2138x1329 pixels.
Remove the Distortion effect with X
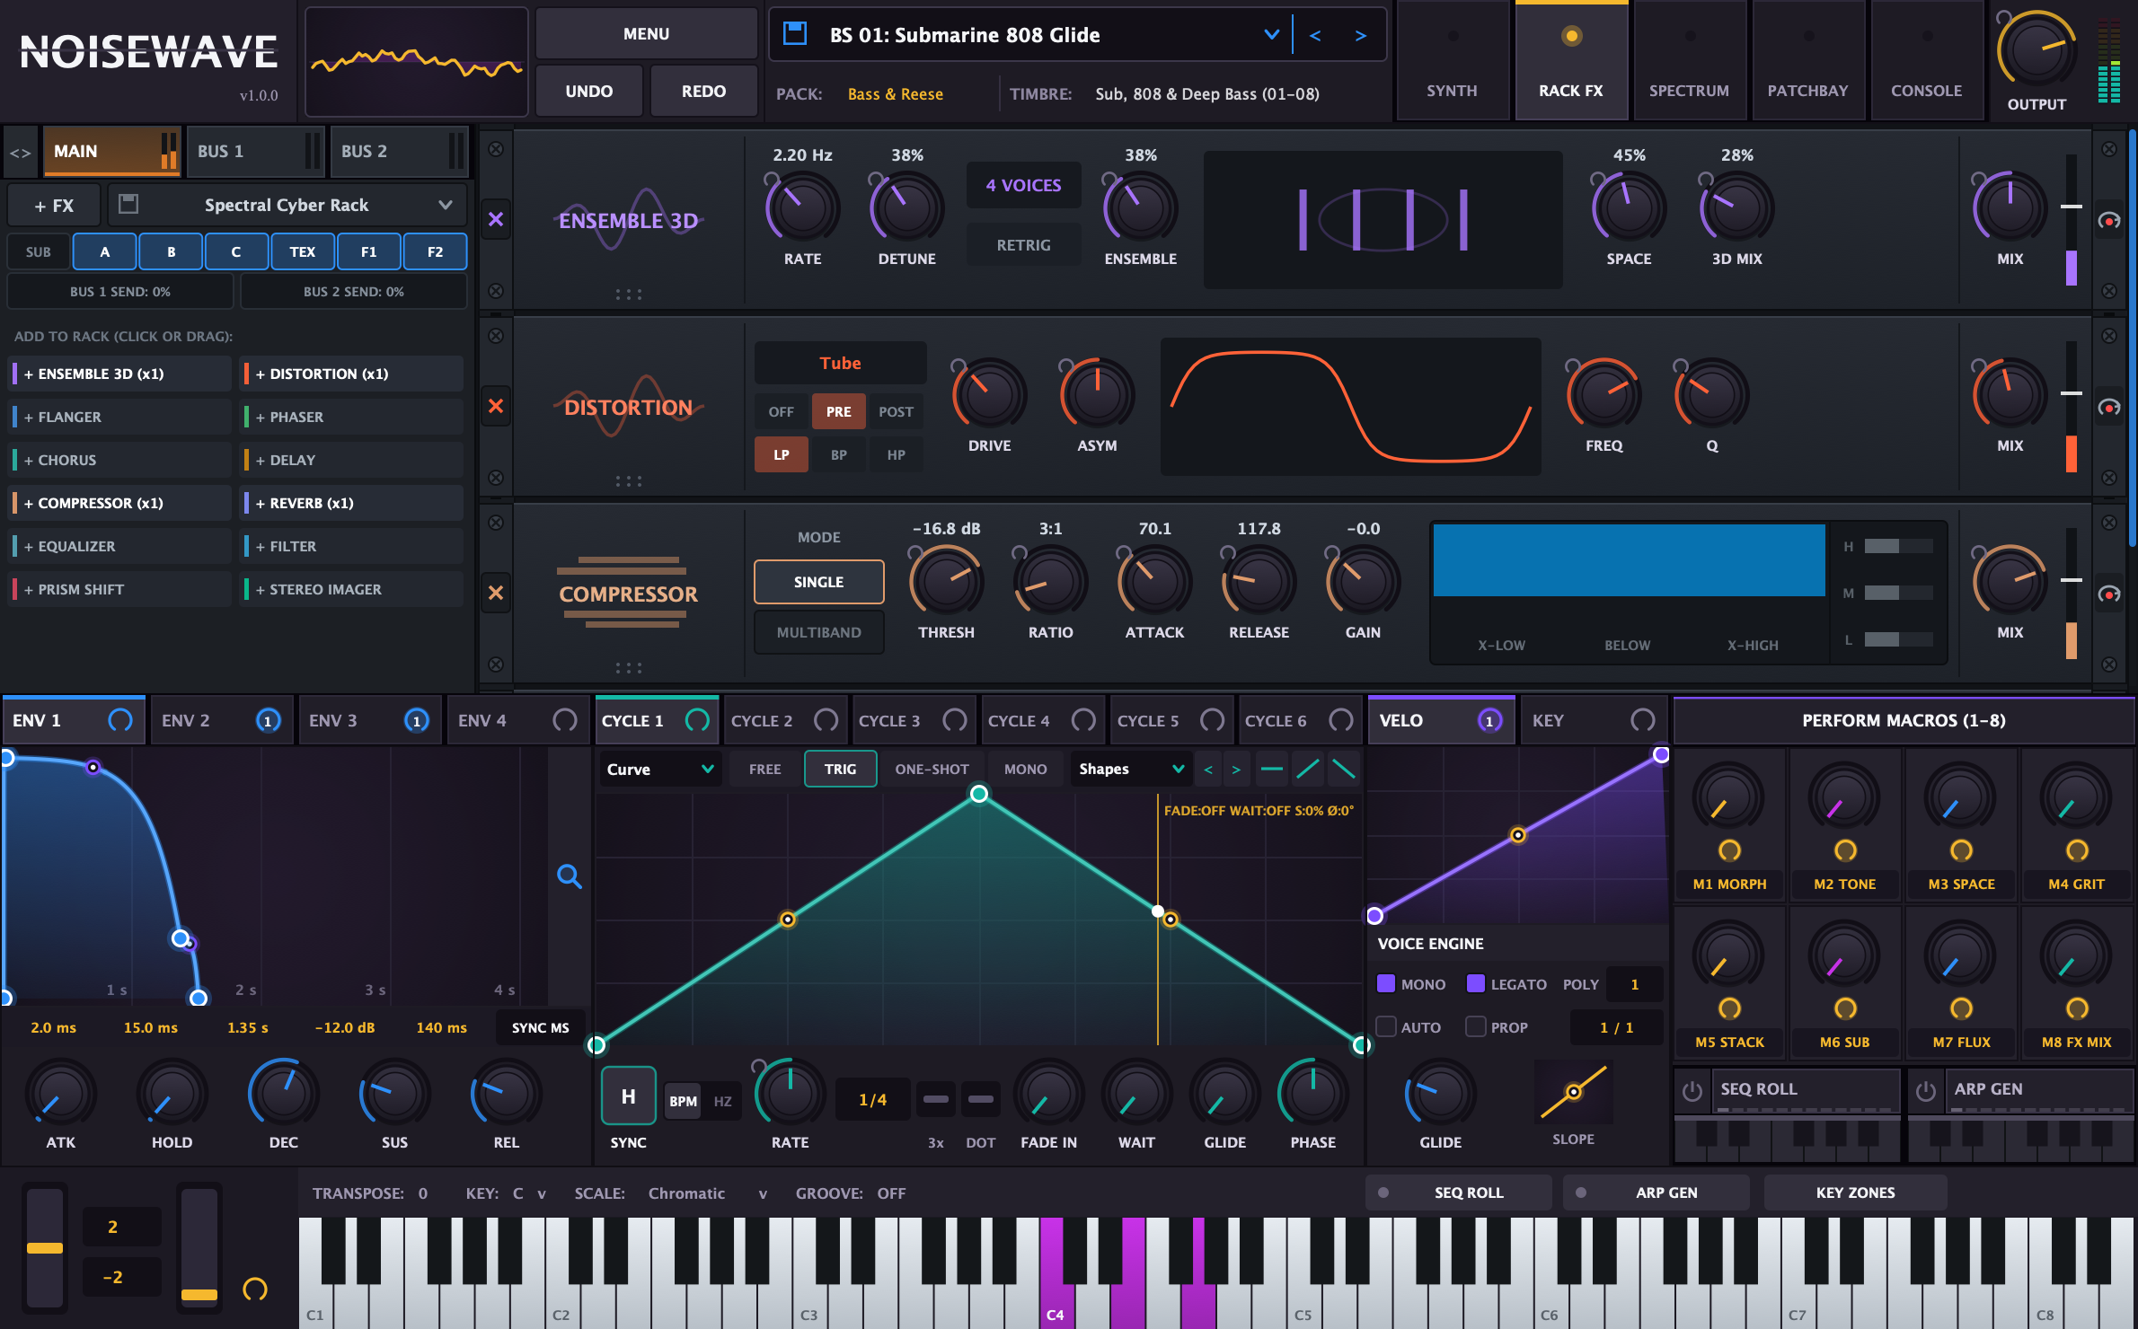click(496, 406)
